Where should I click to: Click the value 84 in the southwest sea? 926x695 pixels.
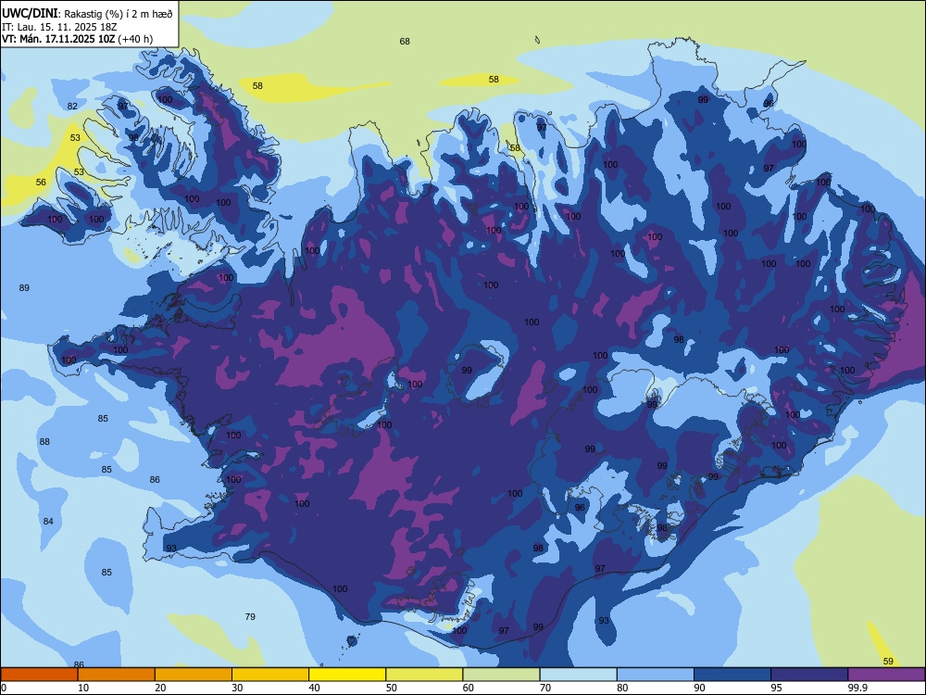48,521
